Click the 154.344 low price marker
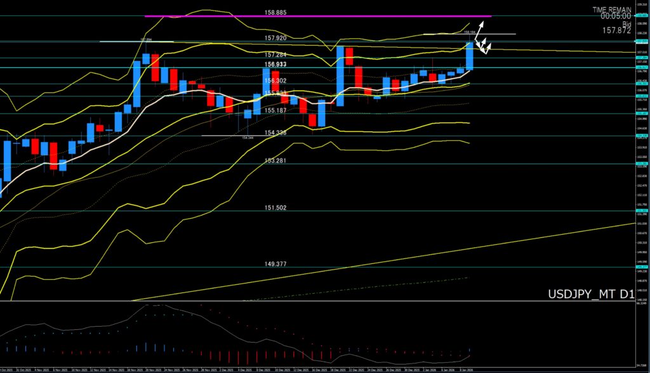The image size is (650, 373). (x=248, y=137)
